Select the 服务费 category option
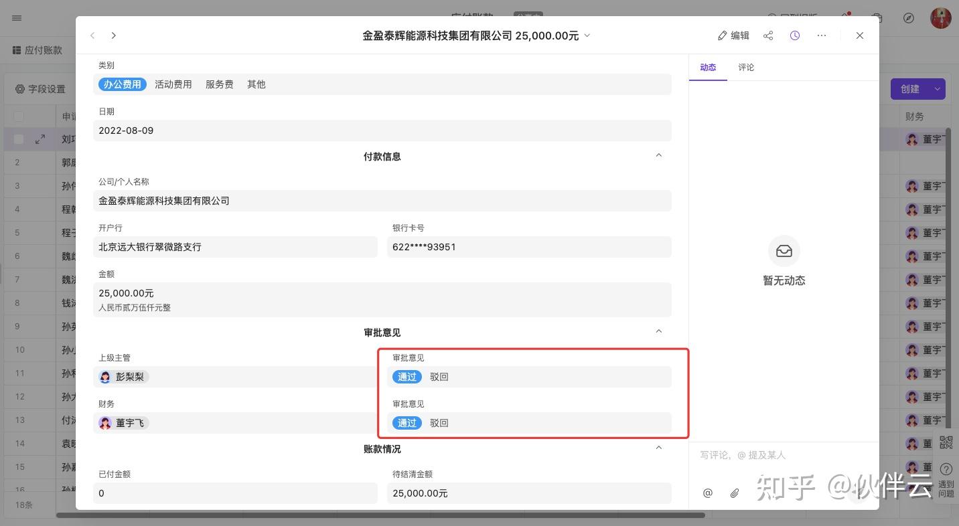The height and width of the screenshot is (526, 959). (x=220, y=84)
